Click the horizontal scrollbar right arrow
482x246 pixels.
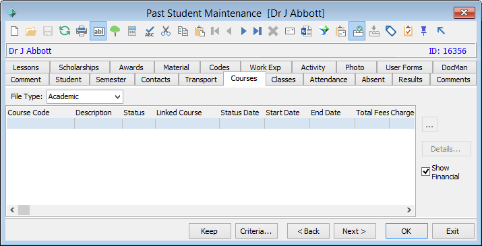[x=409, y=210]
